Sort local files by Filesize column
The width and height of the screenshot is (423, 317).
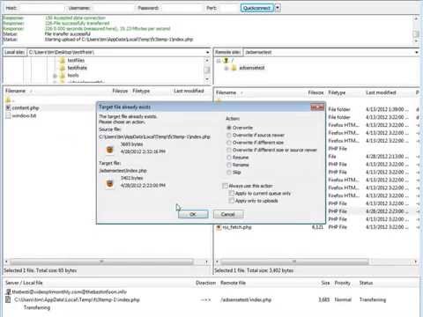[120, 91]
